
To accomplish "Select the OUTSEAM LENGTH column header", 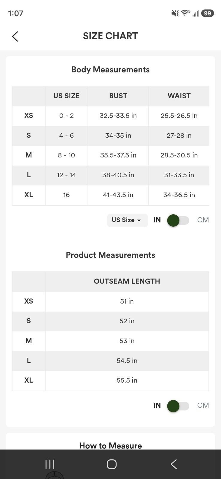I will tap(127, 281).
